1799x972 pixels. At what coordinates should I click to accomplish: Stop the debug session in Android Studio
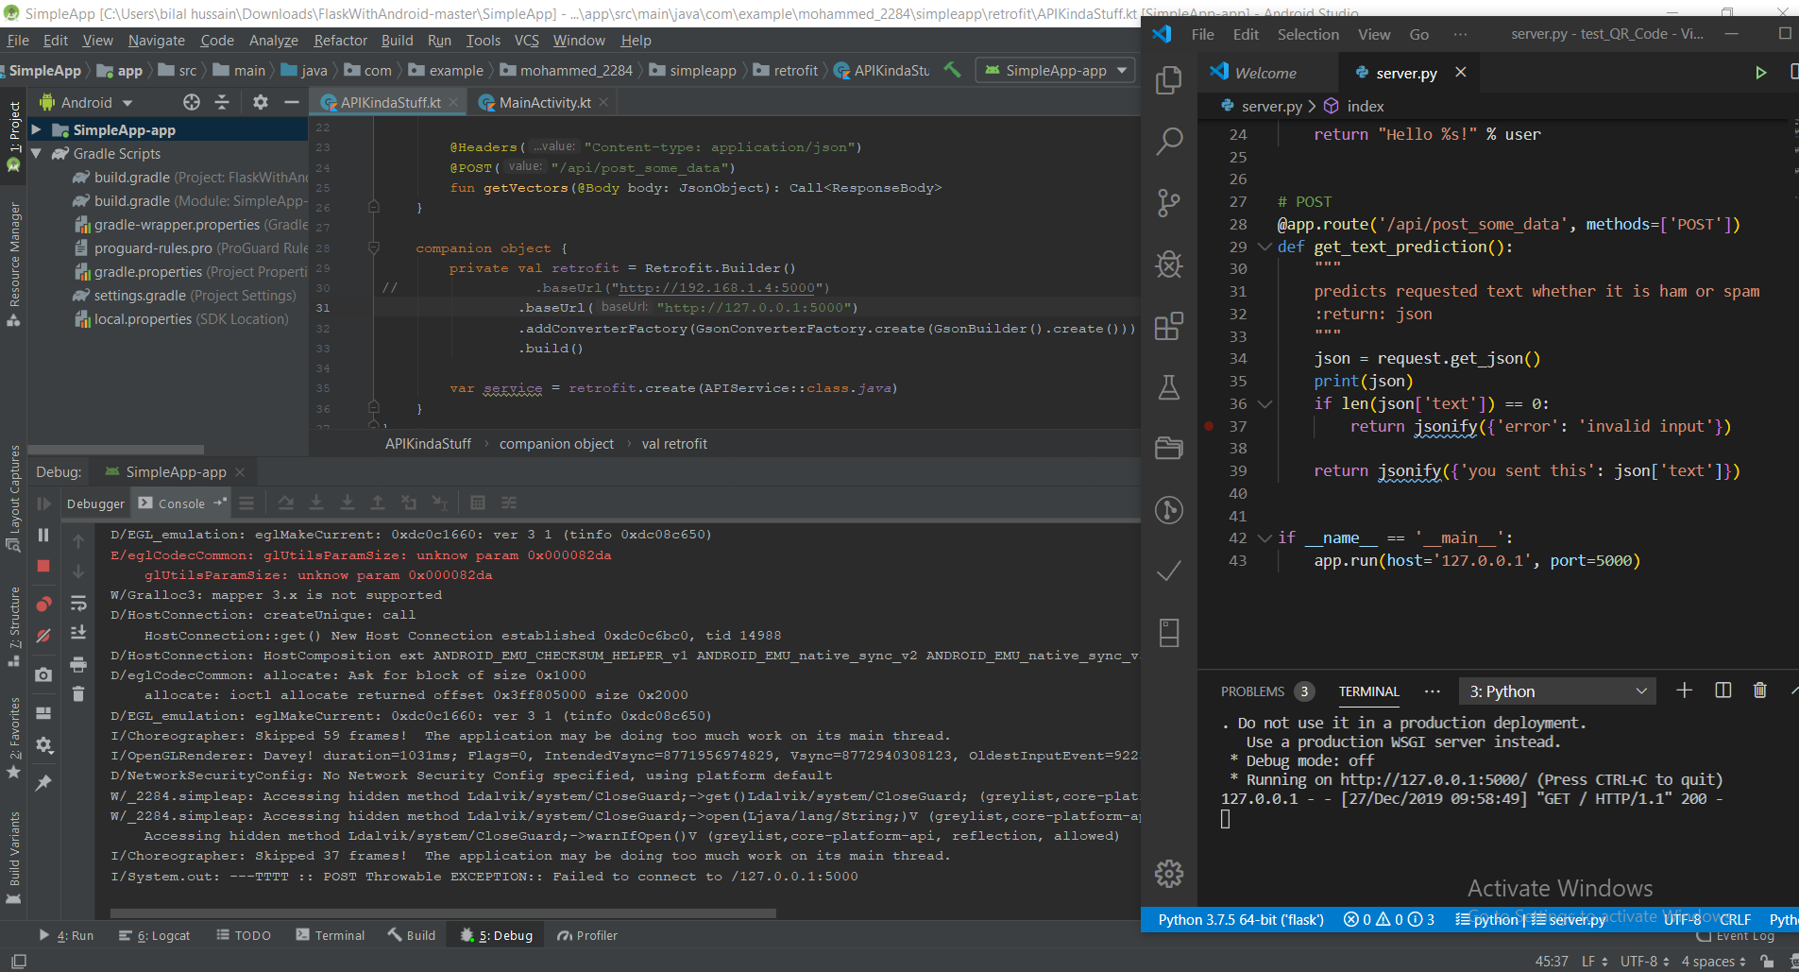(43, 566)
